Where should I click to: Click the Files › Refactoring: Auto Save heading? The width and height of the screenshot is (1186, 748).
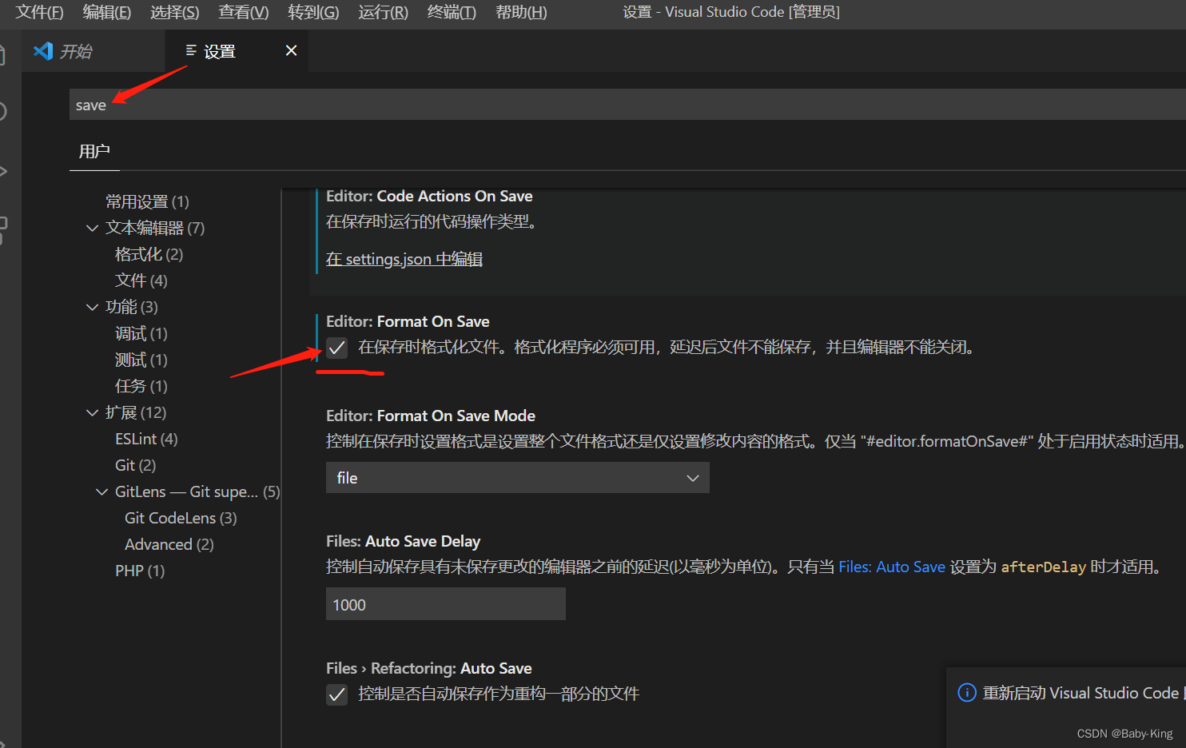429,668
